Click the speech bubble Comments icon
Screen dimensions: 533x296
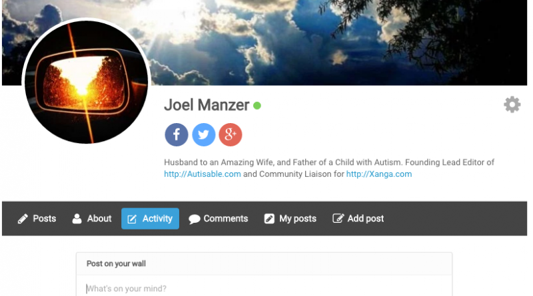pos(195,220)
